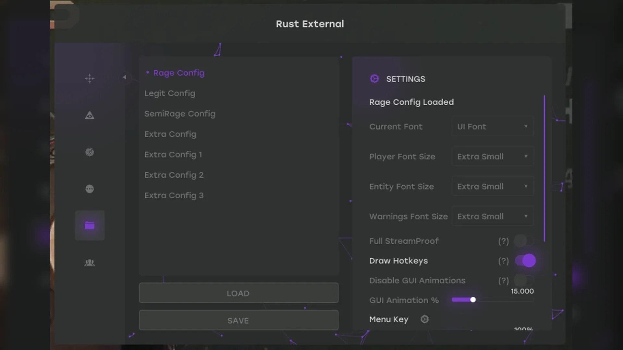Open the Misc dots icon in sidebar
Viewport: 623px width, 350px height.
click(x=90, y=189)
